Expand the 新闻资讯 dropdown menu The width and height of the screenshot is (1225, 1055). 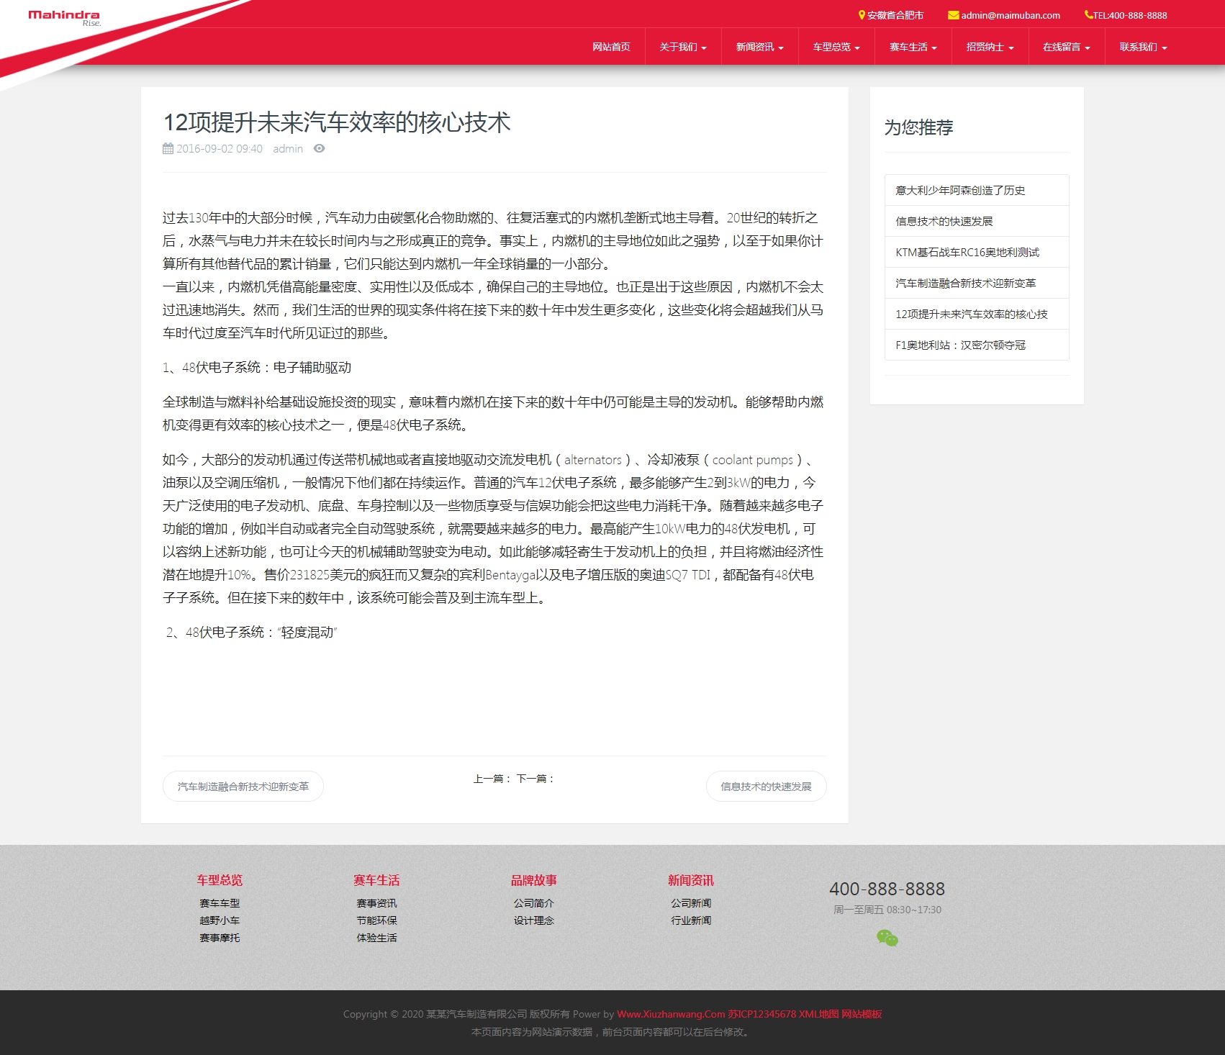(759, 47)
